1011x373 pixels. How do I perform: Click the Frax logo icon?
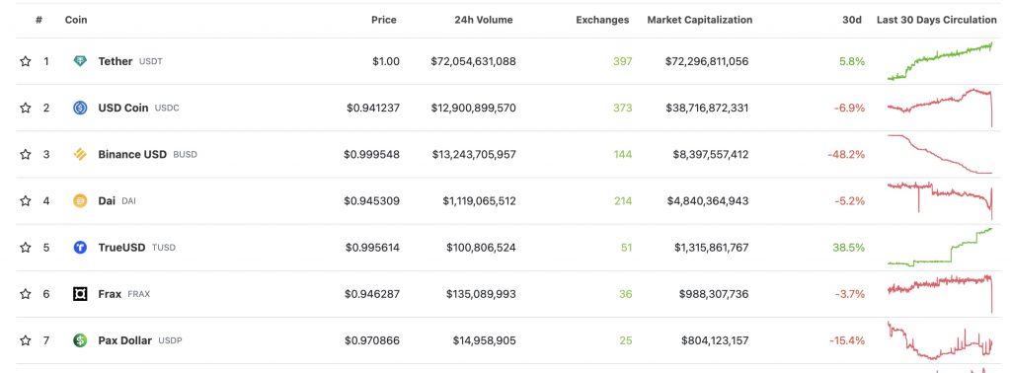[x=80, y=294]
